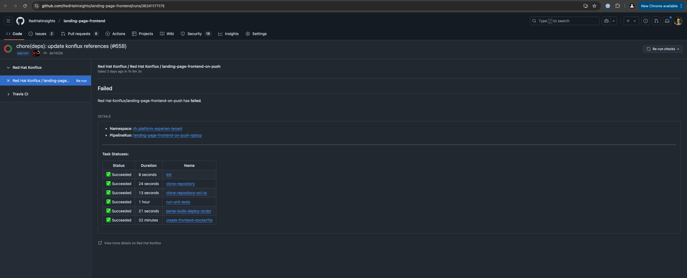
Task: View site information icon in the address bar
Action: click(x=37, y=6)
